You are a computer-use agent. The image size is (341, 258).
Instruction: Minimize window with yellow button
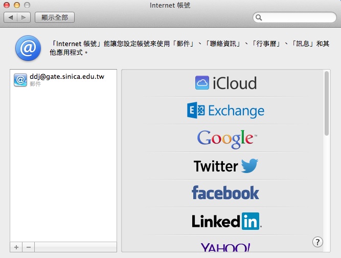[x=17, y=5]
